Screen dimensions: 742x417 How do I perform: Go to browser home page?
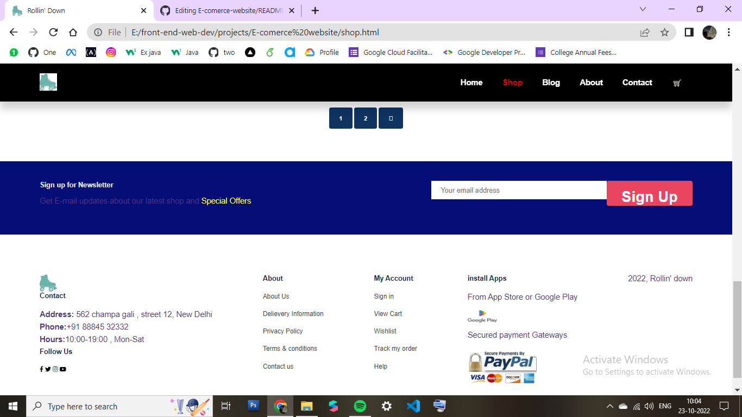click(x=73, y=33)
